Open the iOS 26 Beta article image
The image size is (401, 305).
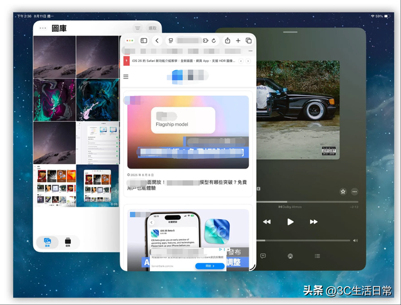(x=188, y=239)
